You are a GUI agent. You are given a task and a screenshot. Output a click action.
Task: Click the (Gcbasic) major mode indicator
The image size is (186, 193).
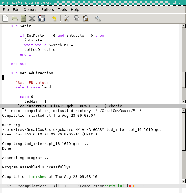tap(114, 106)
